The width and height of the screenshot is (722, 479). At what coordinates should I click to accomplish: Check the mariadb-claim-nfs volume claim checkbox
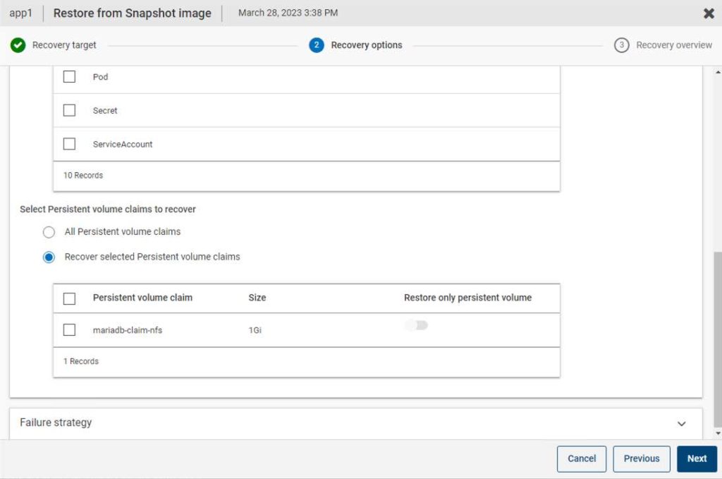(x=68, y=329)
